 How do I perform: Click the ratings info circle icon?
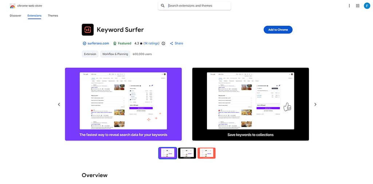[164, 43]
